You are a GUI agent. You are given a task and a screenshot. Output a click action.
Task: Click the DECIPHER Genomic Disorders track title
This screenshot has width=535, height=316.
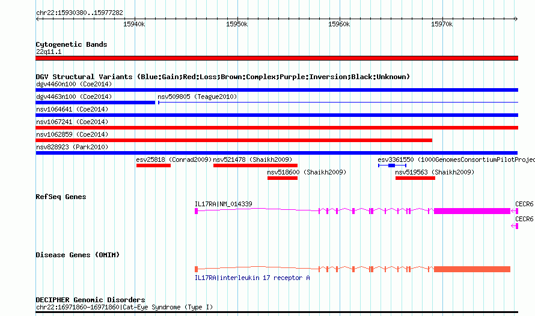pos(90,300)
